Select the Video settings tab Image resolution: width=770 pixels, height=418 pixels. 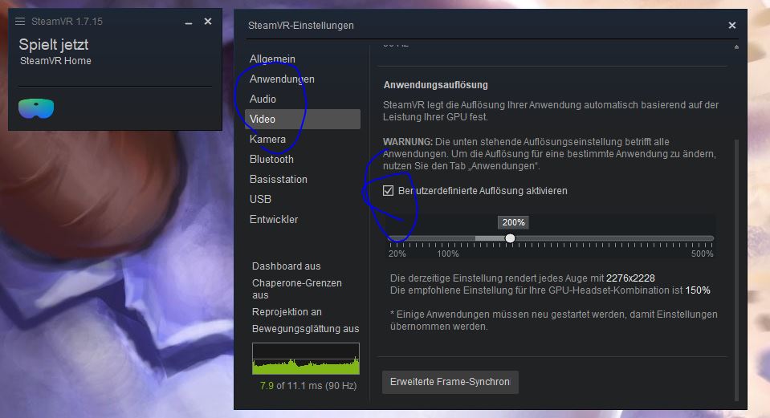tap(303, 120)
